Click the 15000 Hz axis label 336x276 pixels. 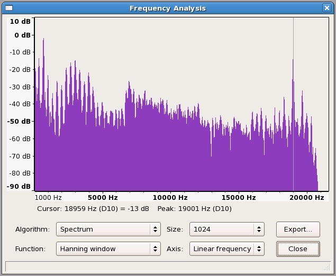point(239,197)
